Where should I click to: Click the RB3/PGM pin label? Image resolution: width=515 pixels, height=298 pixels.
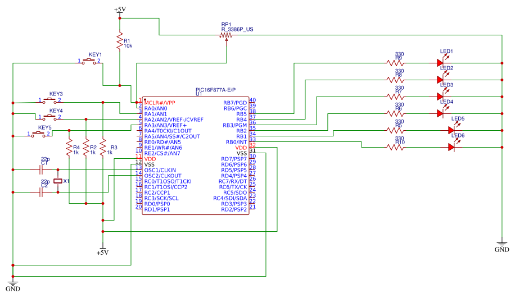234,125
